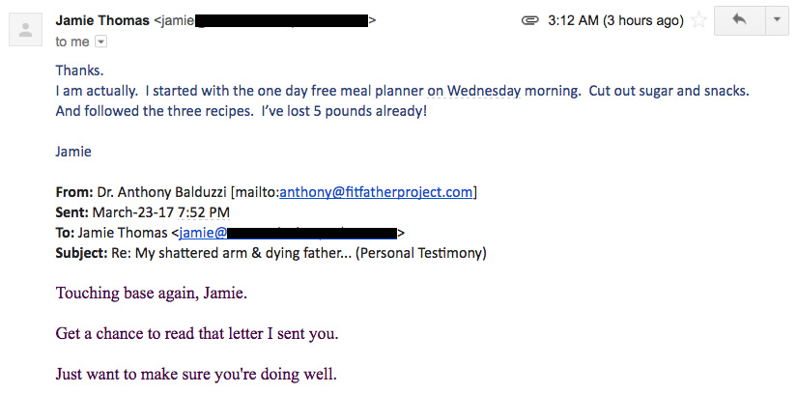The width and height of the screenshot is (797, 393).
Task: Click the 3:12 AM timestamp
Action: pos(615,21)
